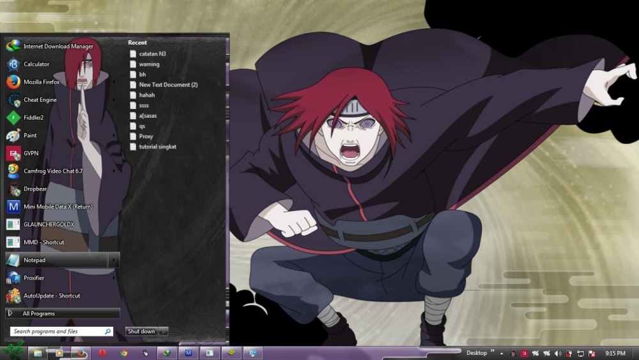Click the mouse icon on the taskbar

point(146,353)
